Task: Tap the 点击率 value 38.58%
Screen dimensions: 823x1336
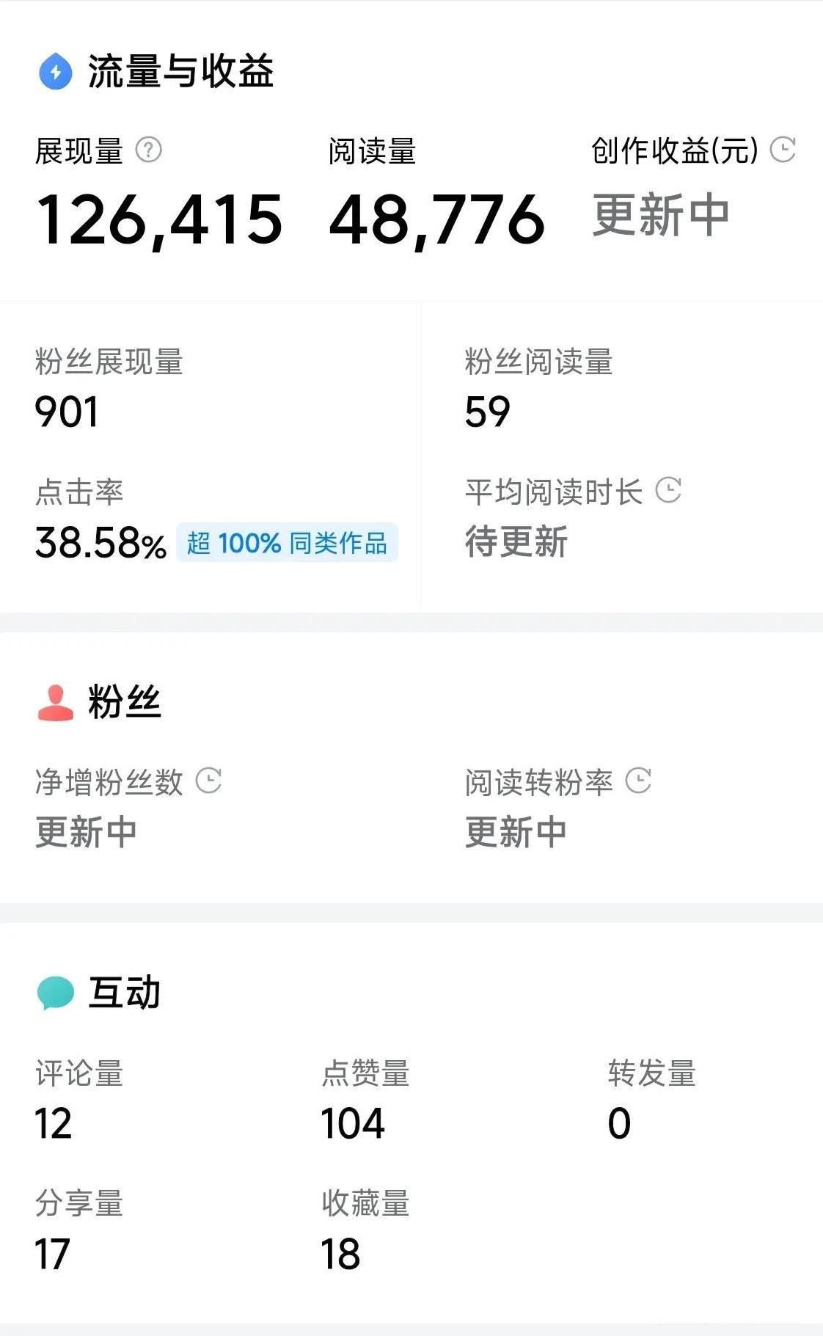Action: pyautogui.click(x=101, y=543)
